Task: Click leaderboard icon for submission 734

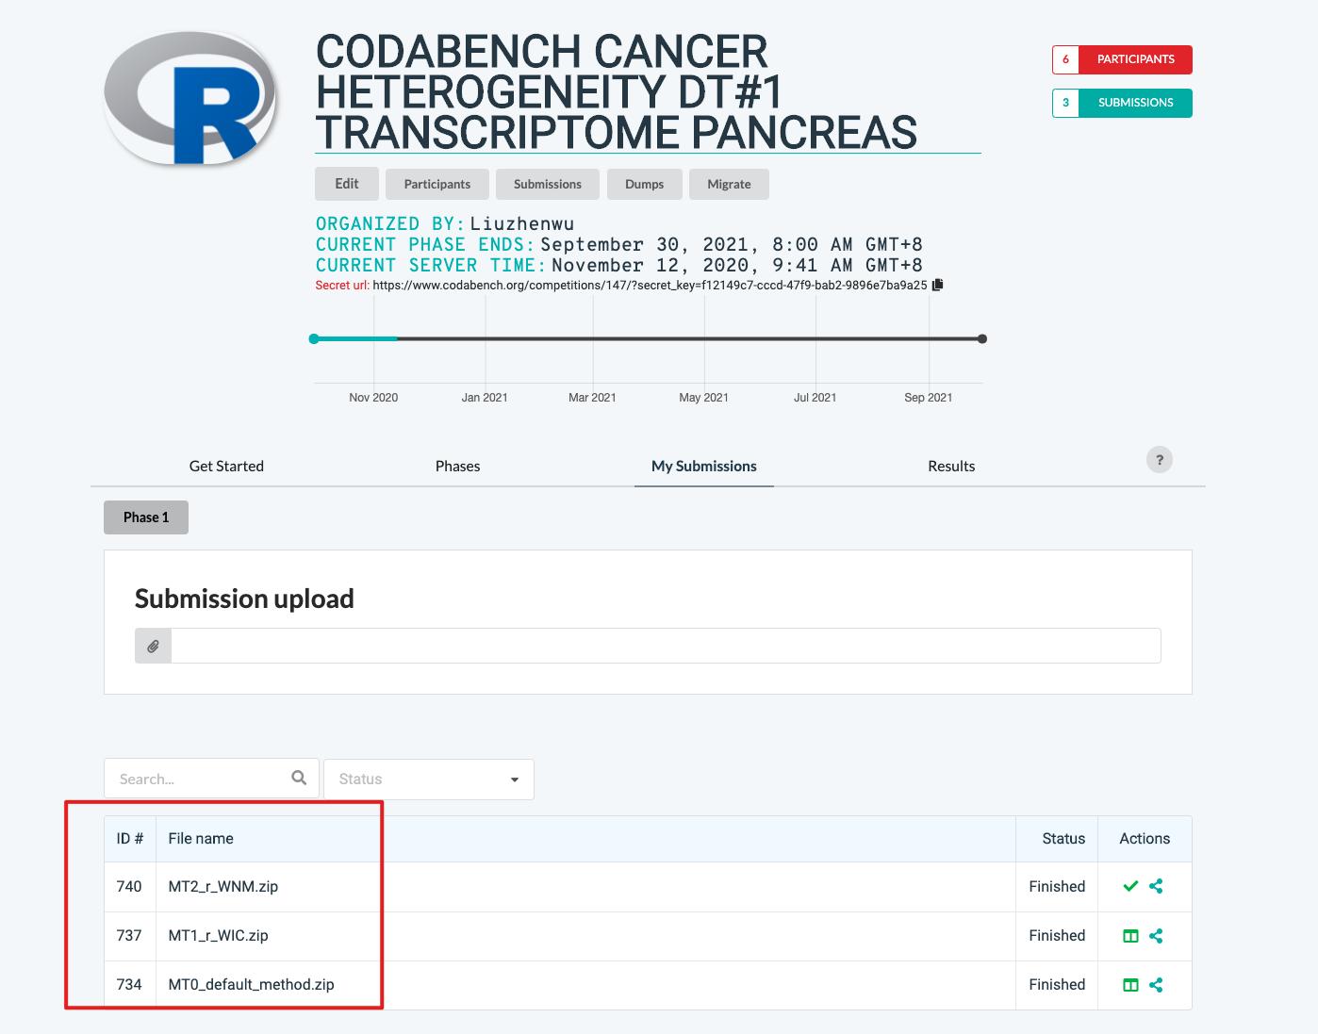Action: pos(1130,985)
